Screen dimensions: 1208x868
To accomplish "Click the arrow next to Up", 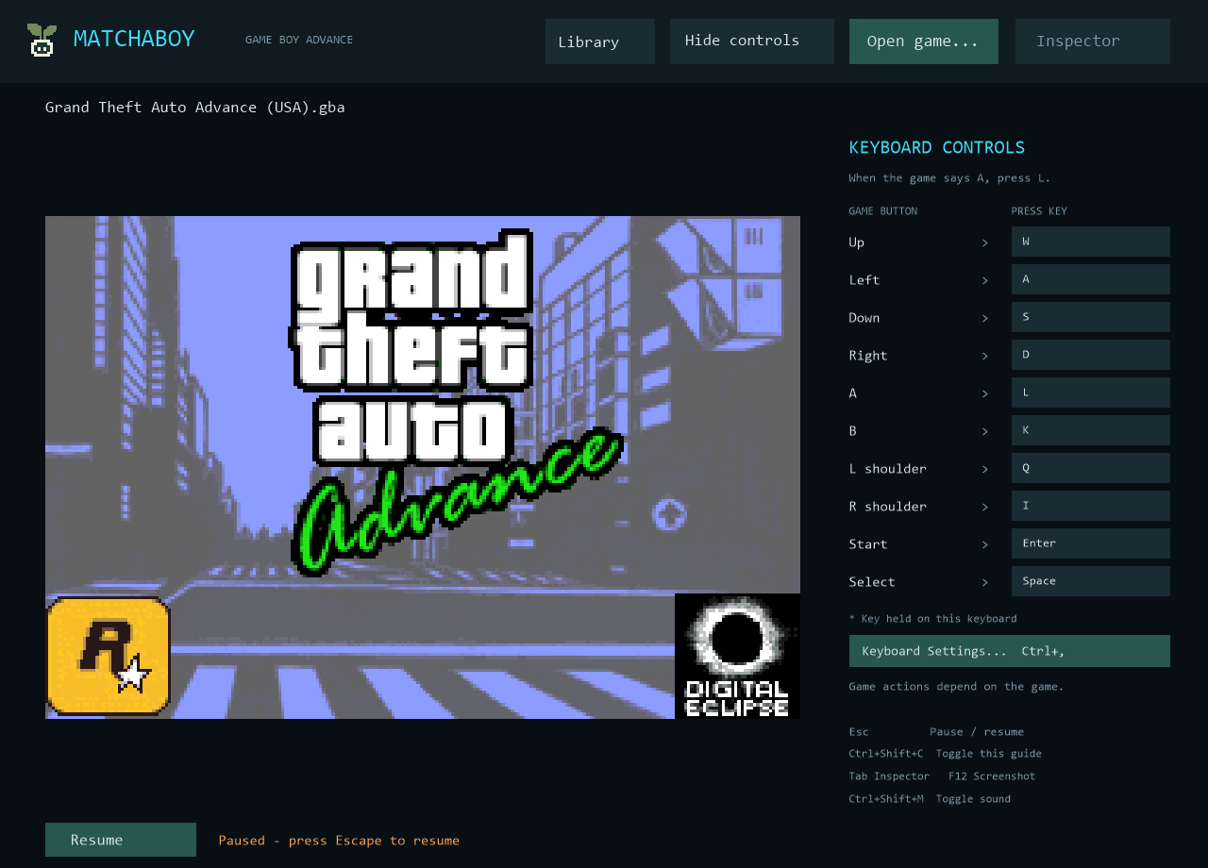I will tap(985, 242).
